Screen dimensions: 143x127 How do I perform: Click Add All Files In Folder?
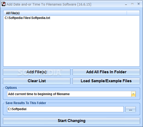pos(106,72)
